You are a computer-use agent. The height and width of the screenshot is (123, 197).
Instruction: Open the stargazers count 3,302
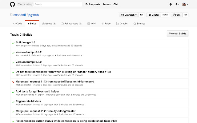click(x=165, y=15)
